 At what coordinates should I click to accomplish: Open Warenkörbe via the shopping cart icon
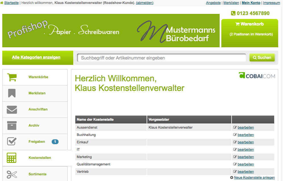pos(12,77)
